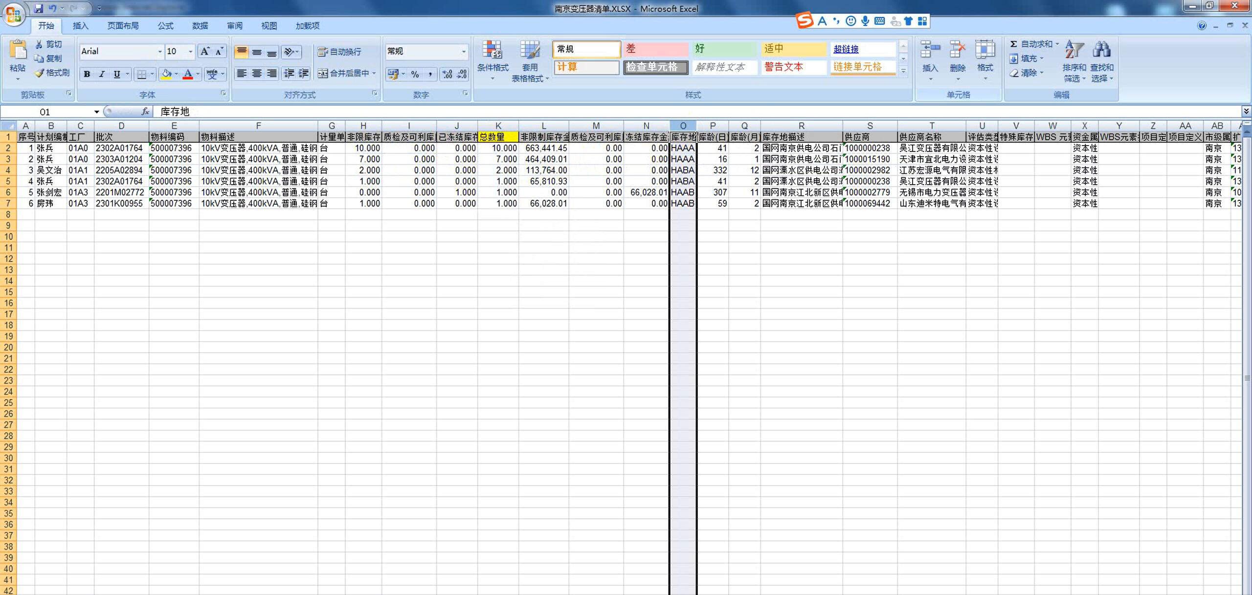Toggle bold formatting button
The height and width of the screenshot is (595, 1252).
pos(87,74)
